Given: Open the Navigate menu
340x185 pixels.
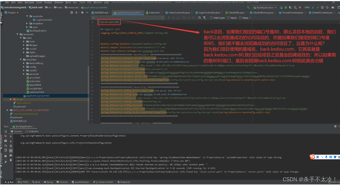Looking at the screenshot, I should click(x=29, y=2).
